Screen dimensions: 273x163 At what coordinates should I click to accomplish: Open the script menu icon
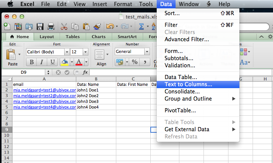point(209,4)
